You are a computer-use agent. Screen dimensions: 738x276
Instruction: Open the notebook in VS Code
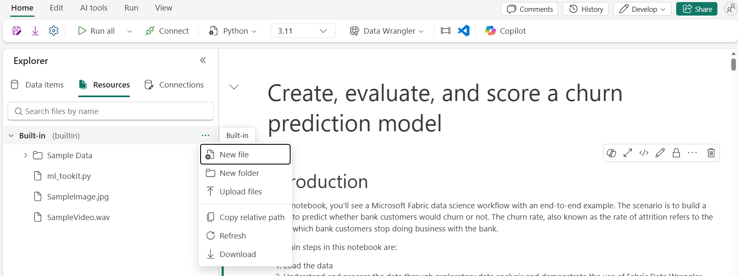click(x=463, y=30)
